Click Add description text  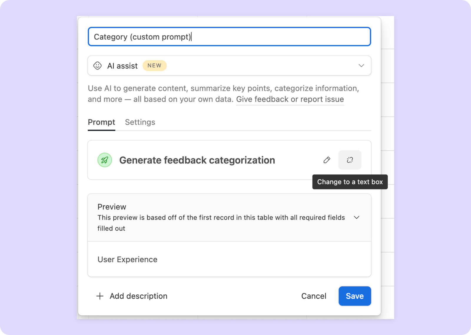[x=138, y=296]
